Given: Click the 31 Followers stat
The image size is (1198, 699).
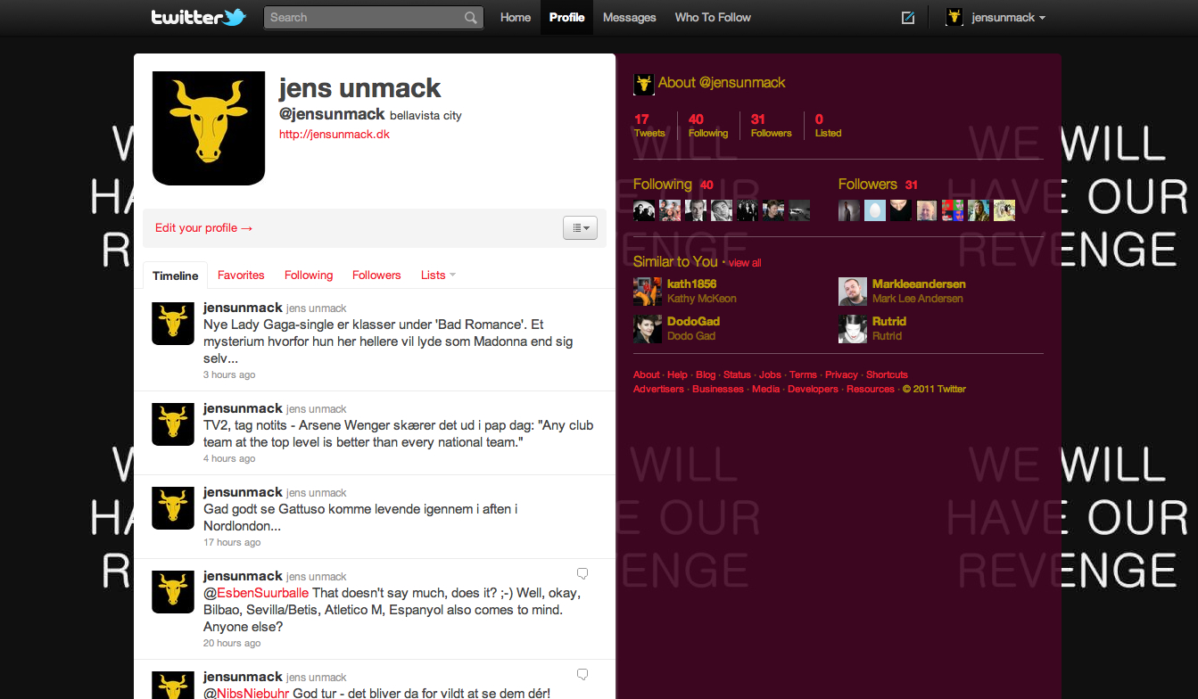Looking at the screenshot, I should click(771, 126).
